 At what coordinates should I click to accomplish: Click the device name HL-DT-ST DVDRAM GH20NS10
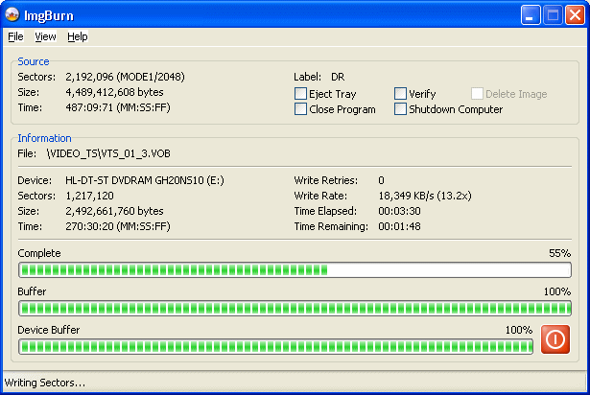click(x=134, y=180)
